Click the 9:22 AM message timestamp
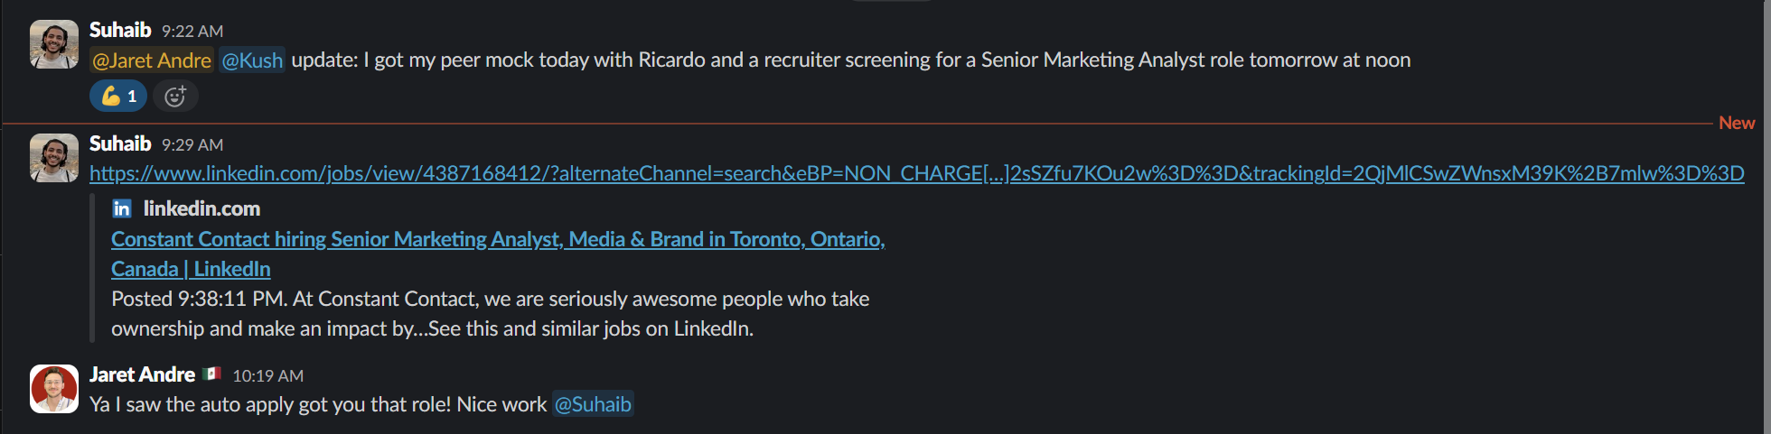The height and width of the screenshot is (434, 1771). pyautogui.click(x=192, y=32)
